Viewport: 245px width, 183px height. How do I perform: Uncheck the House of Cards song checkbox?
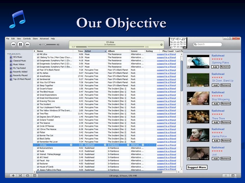[x=38, y=167]
